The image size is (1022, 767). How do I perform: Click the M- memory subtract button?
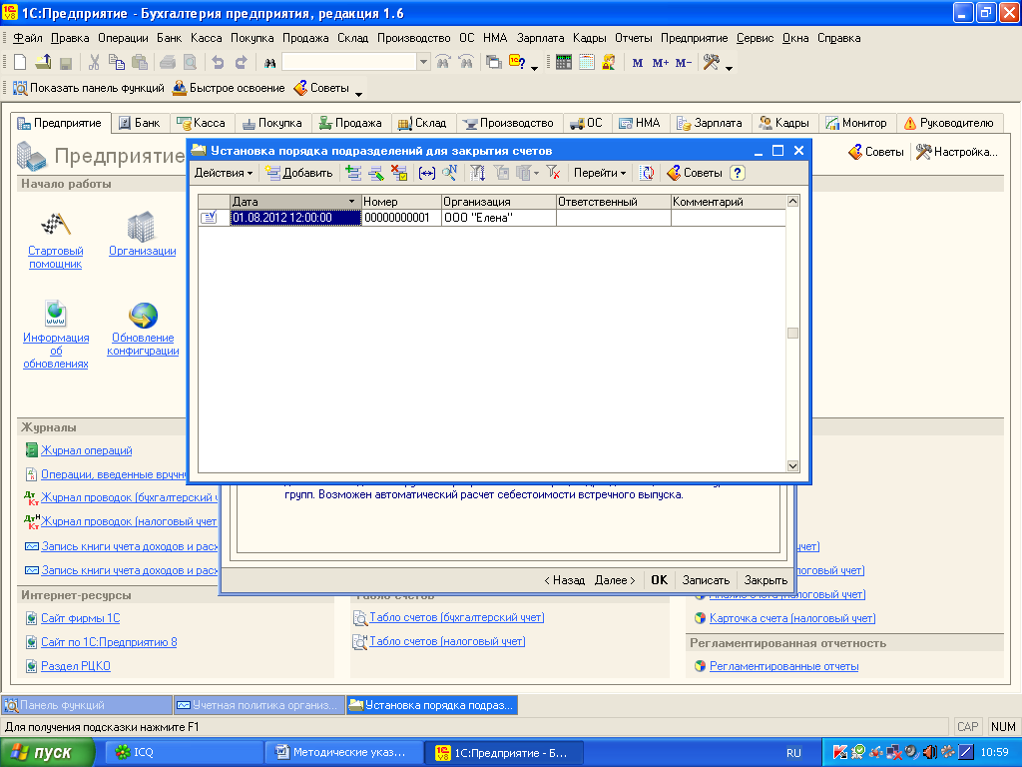683,63
